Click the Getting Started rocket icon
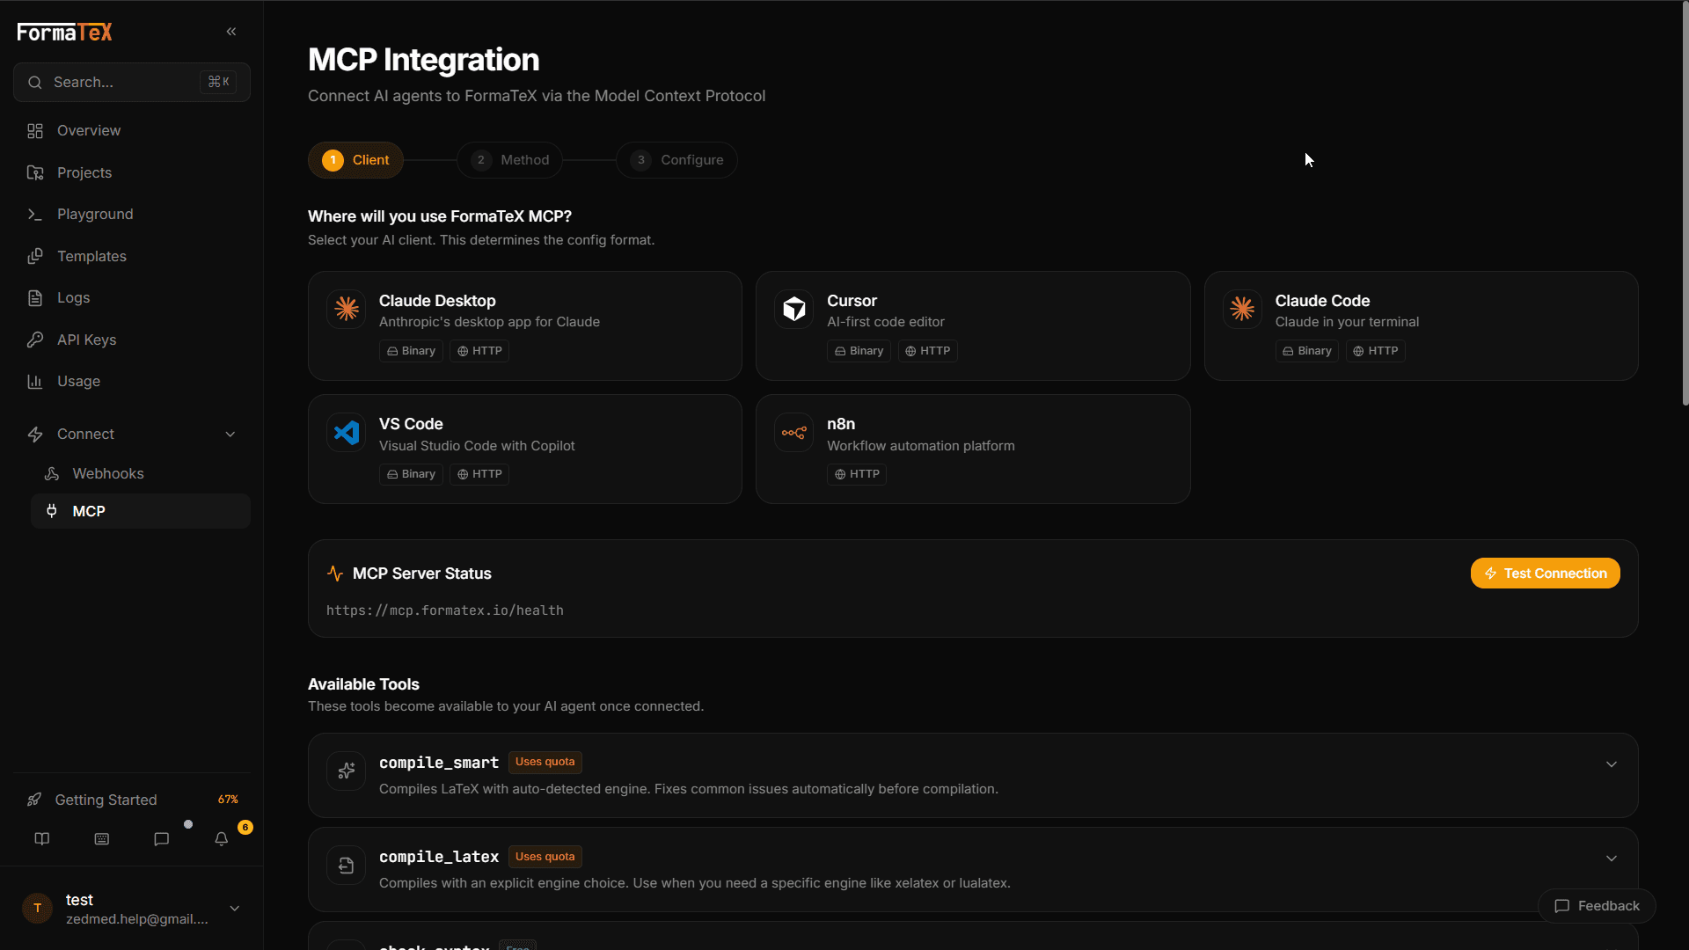 pyautogui.click(x=34, y=800)
